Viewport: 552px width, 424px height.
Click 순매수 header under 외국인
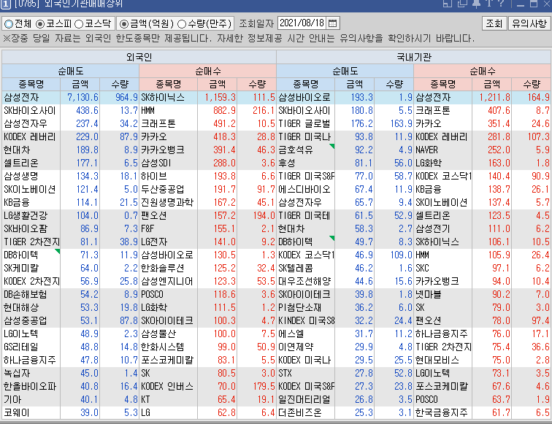tap(207, 71)
